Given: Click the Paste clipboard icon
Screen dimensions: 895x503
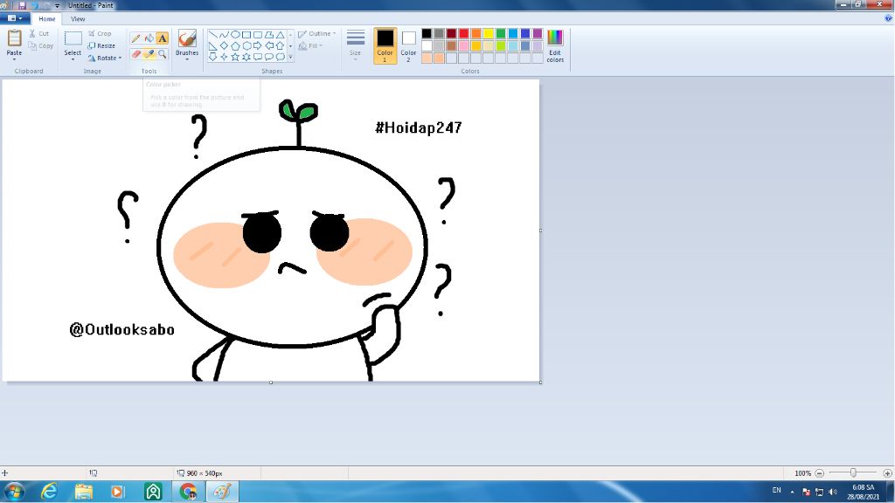Looking at the screenshot, I should coord(14,38).
